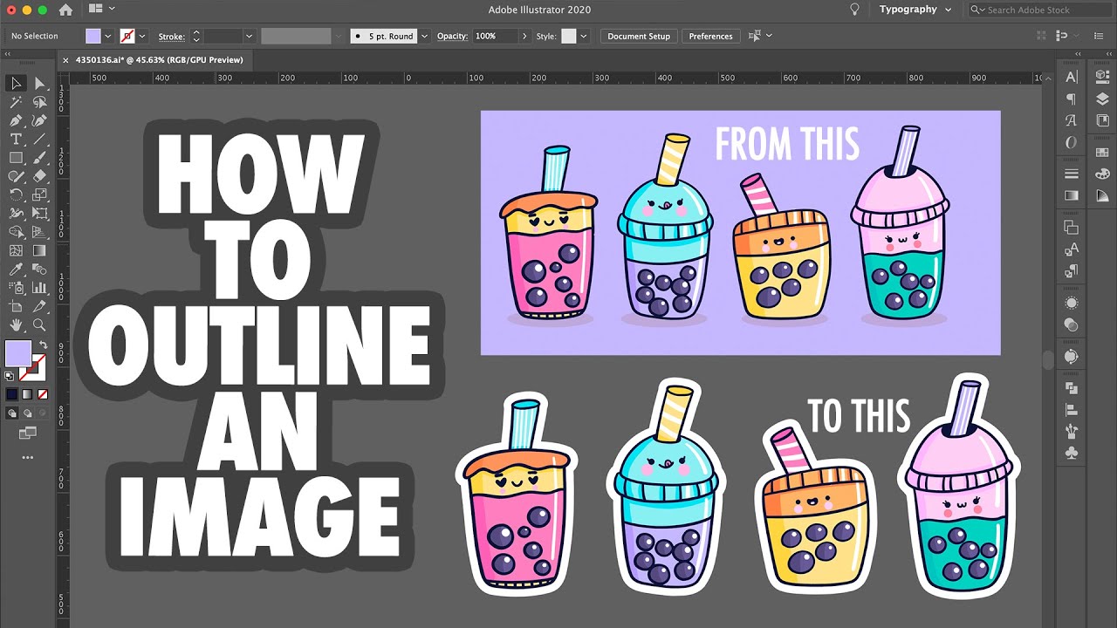Choose the Eraser tool
Image resolution: width=1117 pixels, height=628 pixels.
[39, 176]
